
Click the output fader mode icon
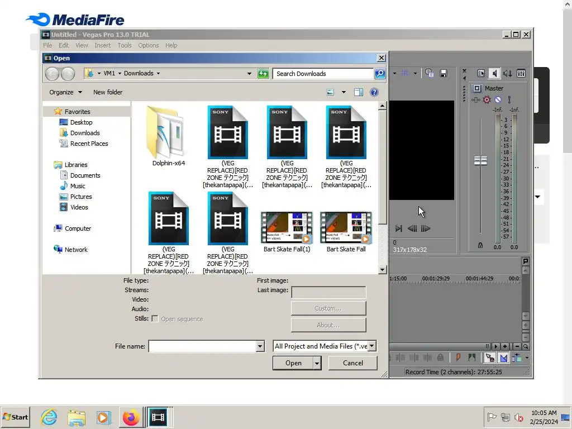tap(509, 99)
